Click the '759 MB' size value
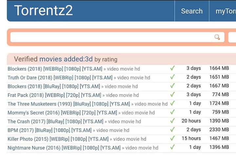 click(x=221, y=112)
